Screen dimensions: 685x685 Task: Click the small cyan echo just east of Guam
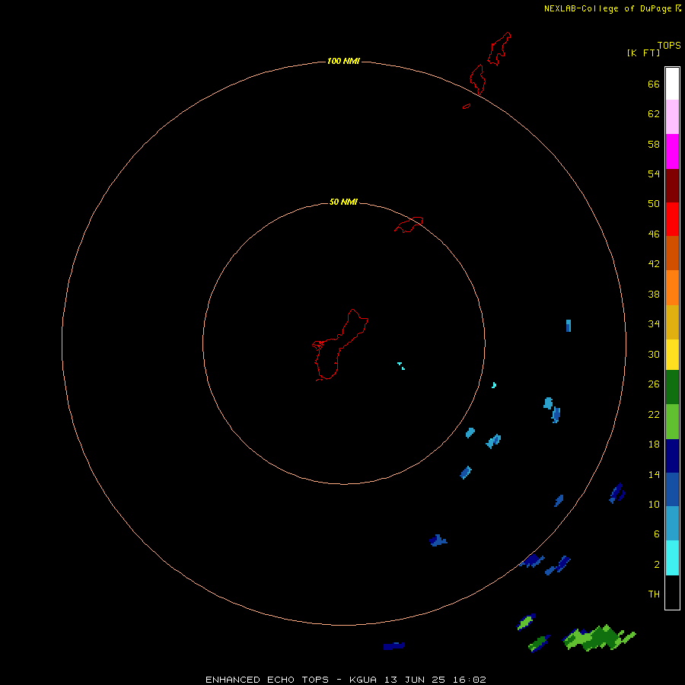(x=401, y=366)
